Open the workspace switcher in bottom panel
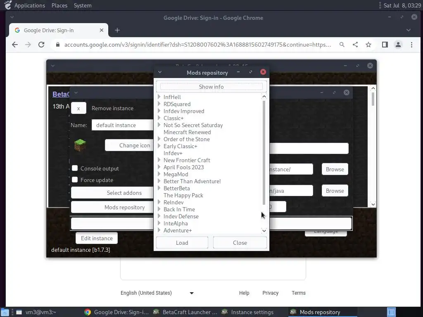This screenshot has width=423, height=317. 391,312
